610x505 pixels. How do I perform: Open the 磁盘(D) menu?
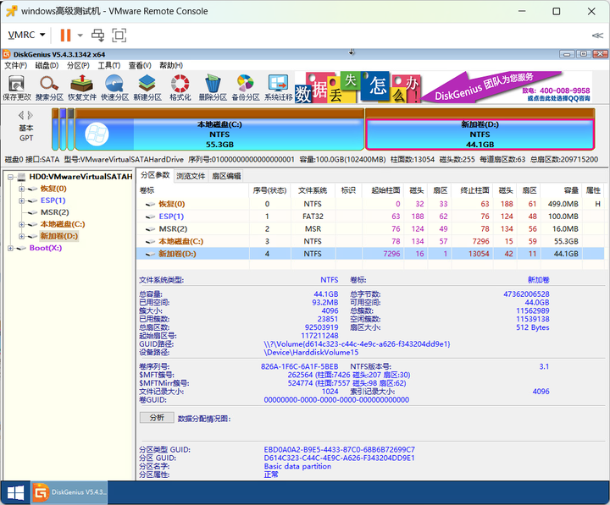point(47,65)
